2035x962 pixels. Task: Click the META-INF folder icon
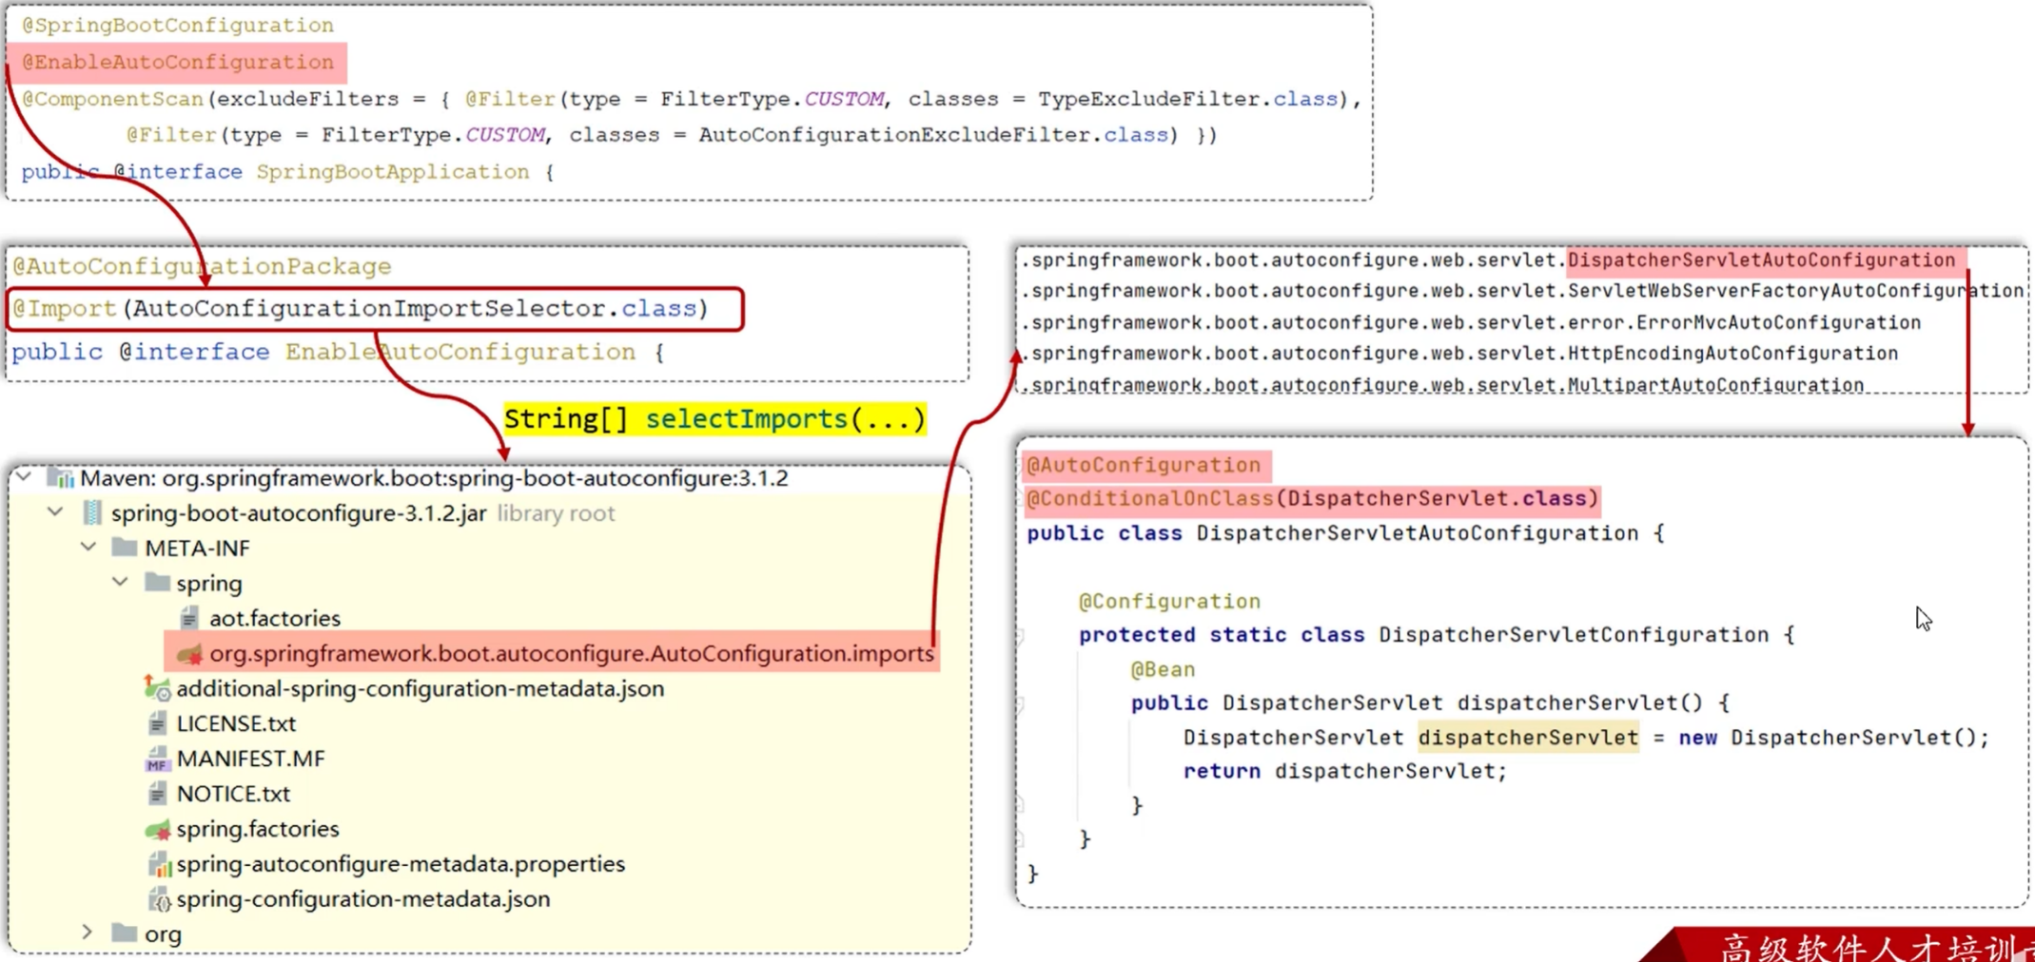[x=124, y=548]
